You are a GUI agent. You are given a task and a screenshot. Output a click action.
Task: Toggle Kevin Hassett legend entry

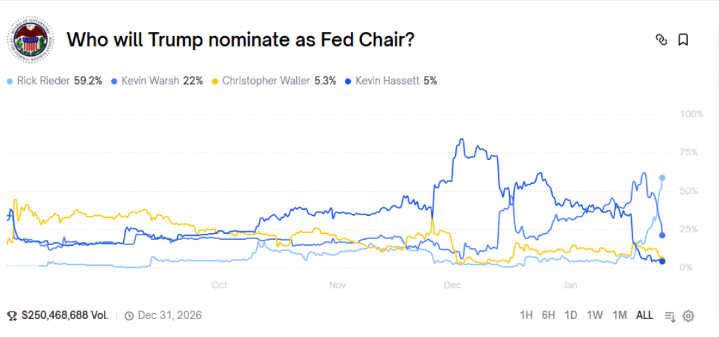[390, 81]
